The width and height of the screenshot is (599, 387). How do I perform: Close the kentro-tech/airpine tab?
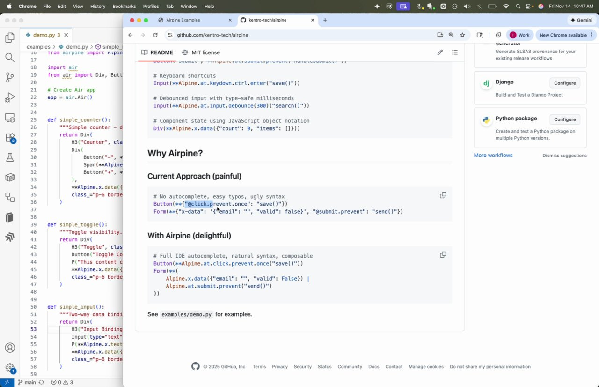313,20
